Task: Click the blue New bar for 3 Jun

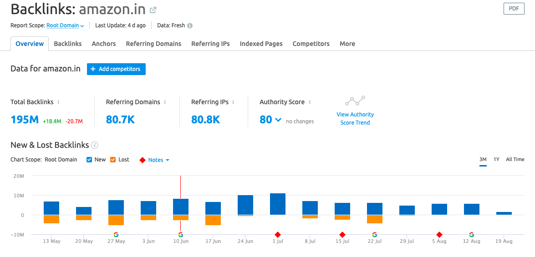Action: [x=148, y=208]
